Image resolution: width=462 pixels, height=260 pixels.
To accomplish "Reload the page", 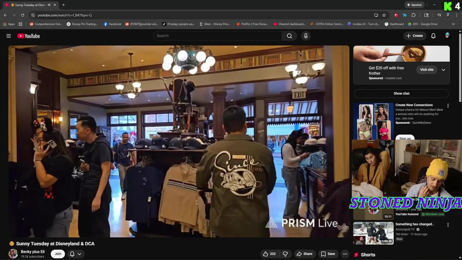I will pyautogui.click(x=22, y=15).
